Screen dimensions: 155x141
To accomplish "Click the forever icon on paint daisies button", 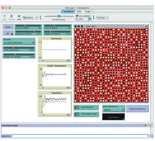I will click(124, 119).
